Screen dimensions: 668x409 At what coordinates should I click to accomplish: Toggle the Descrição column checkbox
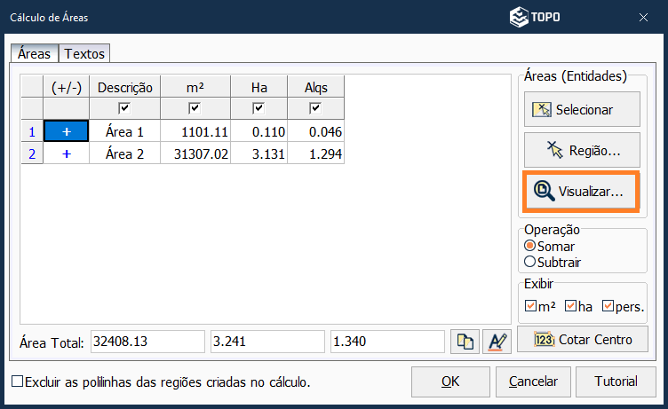point(125,108)
